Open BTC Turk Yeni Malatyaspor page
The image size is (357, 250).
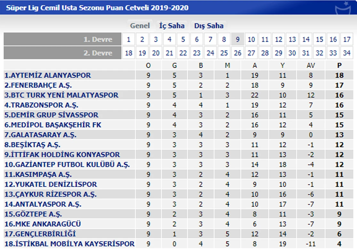(x=61, y=95)
